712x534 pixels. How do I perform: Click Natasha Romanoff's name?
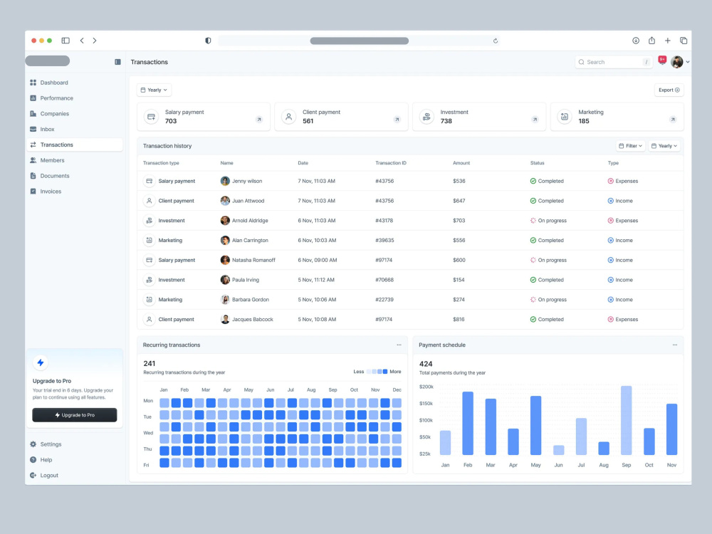253,260
